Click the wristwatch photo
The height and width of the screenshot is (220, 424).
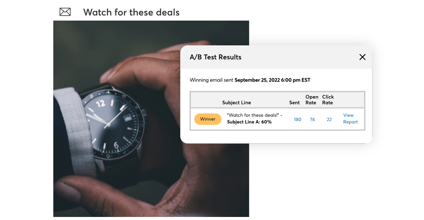[117, 119]
